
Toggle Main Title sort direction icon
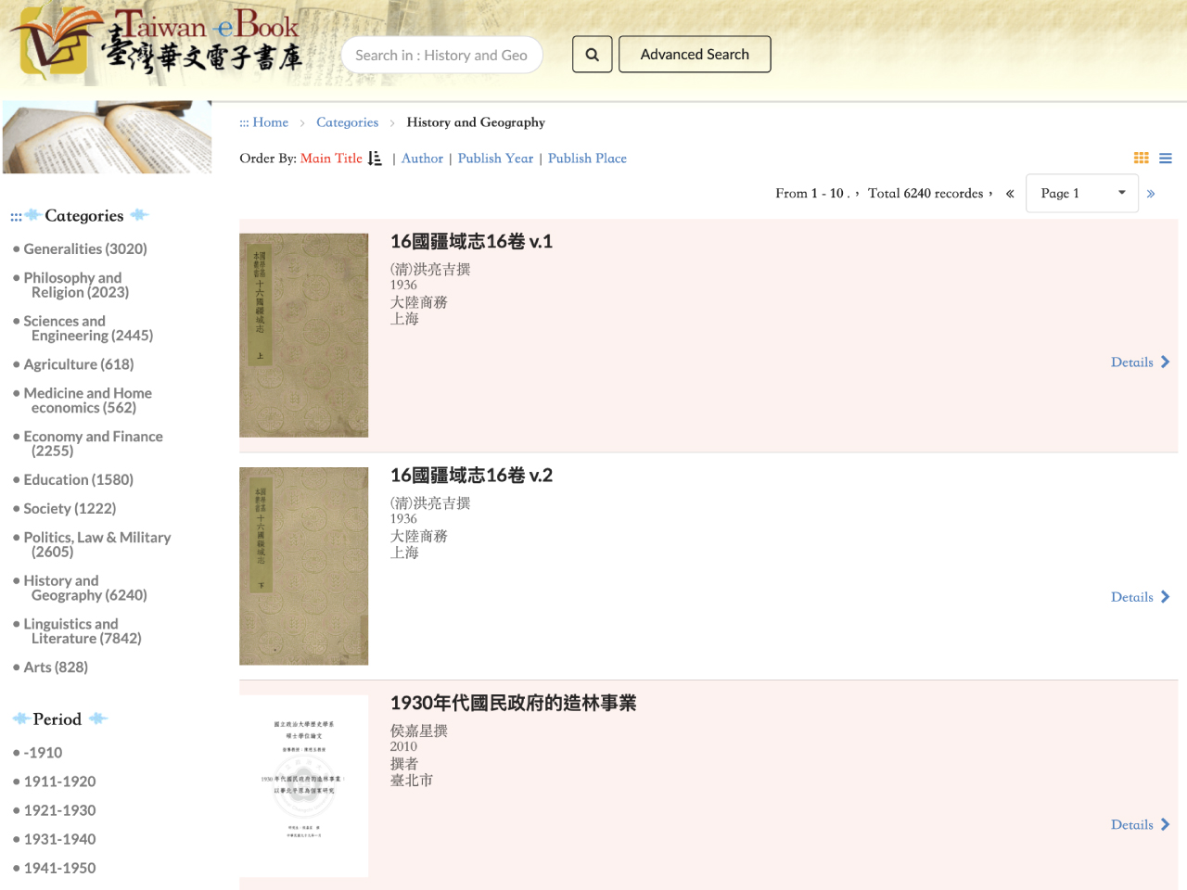click(x=375, y=159)
